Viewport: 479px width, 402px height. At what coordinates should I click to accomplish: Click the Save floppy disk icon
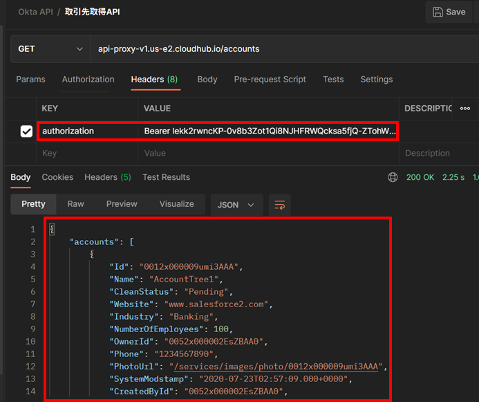pos(438,12)
